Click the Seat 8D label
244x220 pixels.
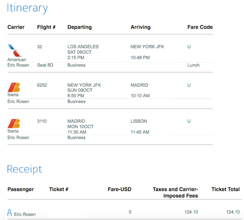pos(46,65)
